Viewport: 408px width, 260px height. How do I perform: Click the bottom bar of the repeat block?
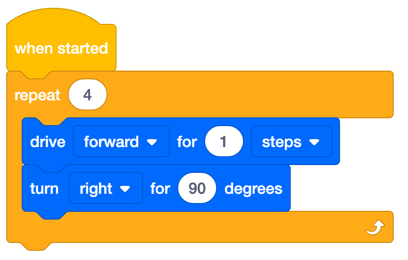pos(195,227)
